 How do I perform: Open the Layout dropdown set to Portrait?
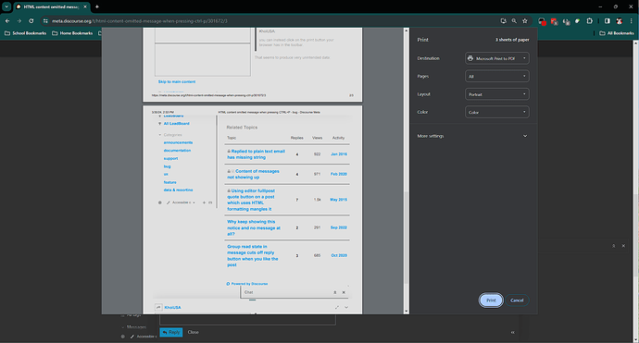coord(496,94)
